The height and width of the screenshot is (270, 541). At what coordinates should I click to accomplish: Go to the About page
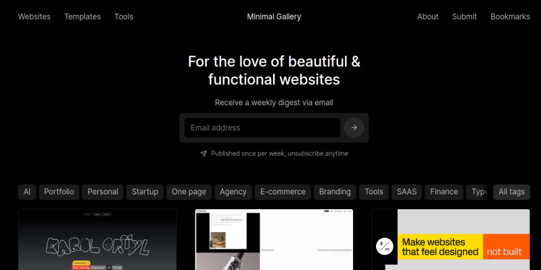[428, 16]
